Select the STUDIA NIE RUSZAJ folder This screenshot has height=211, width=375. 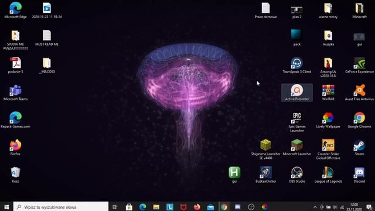click(x=16, y=40)
